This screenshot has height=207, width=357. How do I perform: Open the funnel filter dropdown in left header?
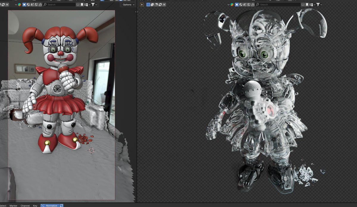pos(94,4)
